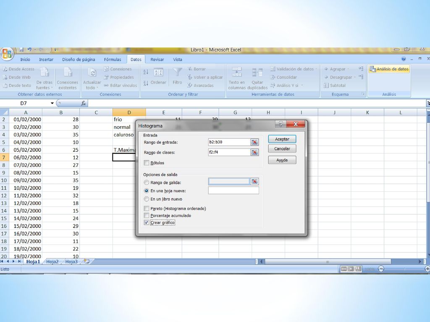The width and height of the screenshot is (430, 322).
Task: Select En un libro nuevo radio
Action: tap(147, 199)
